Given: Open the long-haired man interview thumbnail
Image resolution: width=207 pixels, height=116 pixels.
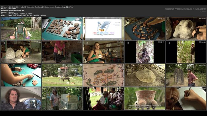Looking at the screenshot, I should coord(21,99).
